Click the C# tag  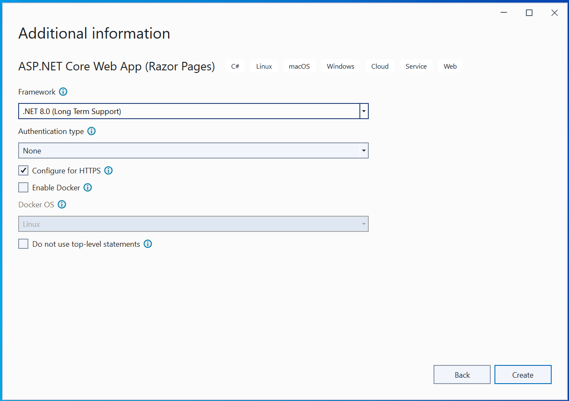point(235,66)
